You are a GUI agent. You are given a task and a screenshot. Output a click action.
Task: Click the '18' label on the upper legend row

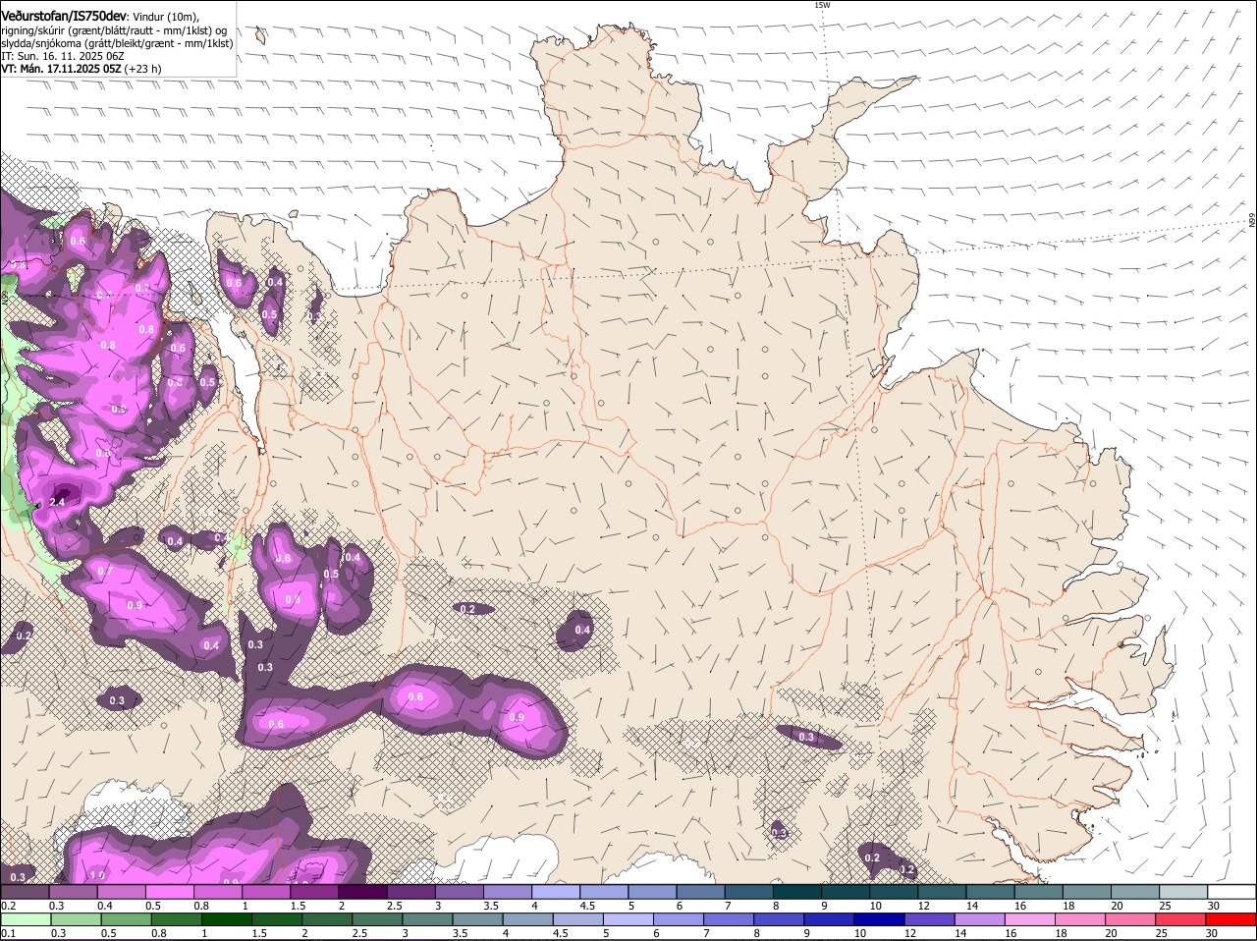coord(1067,905)
